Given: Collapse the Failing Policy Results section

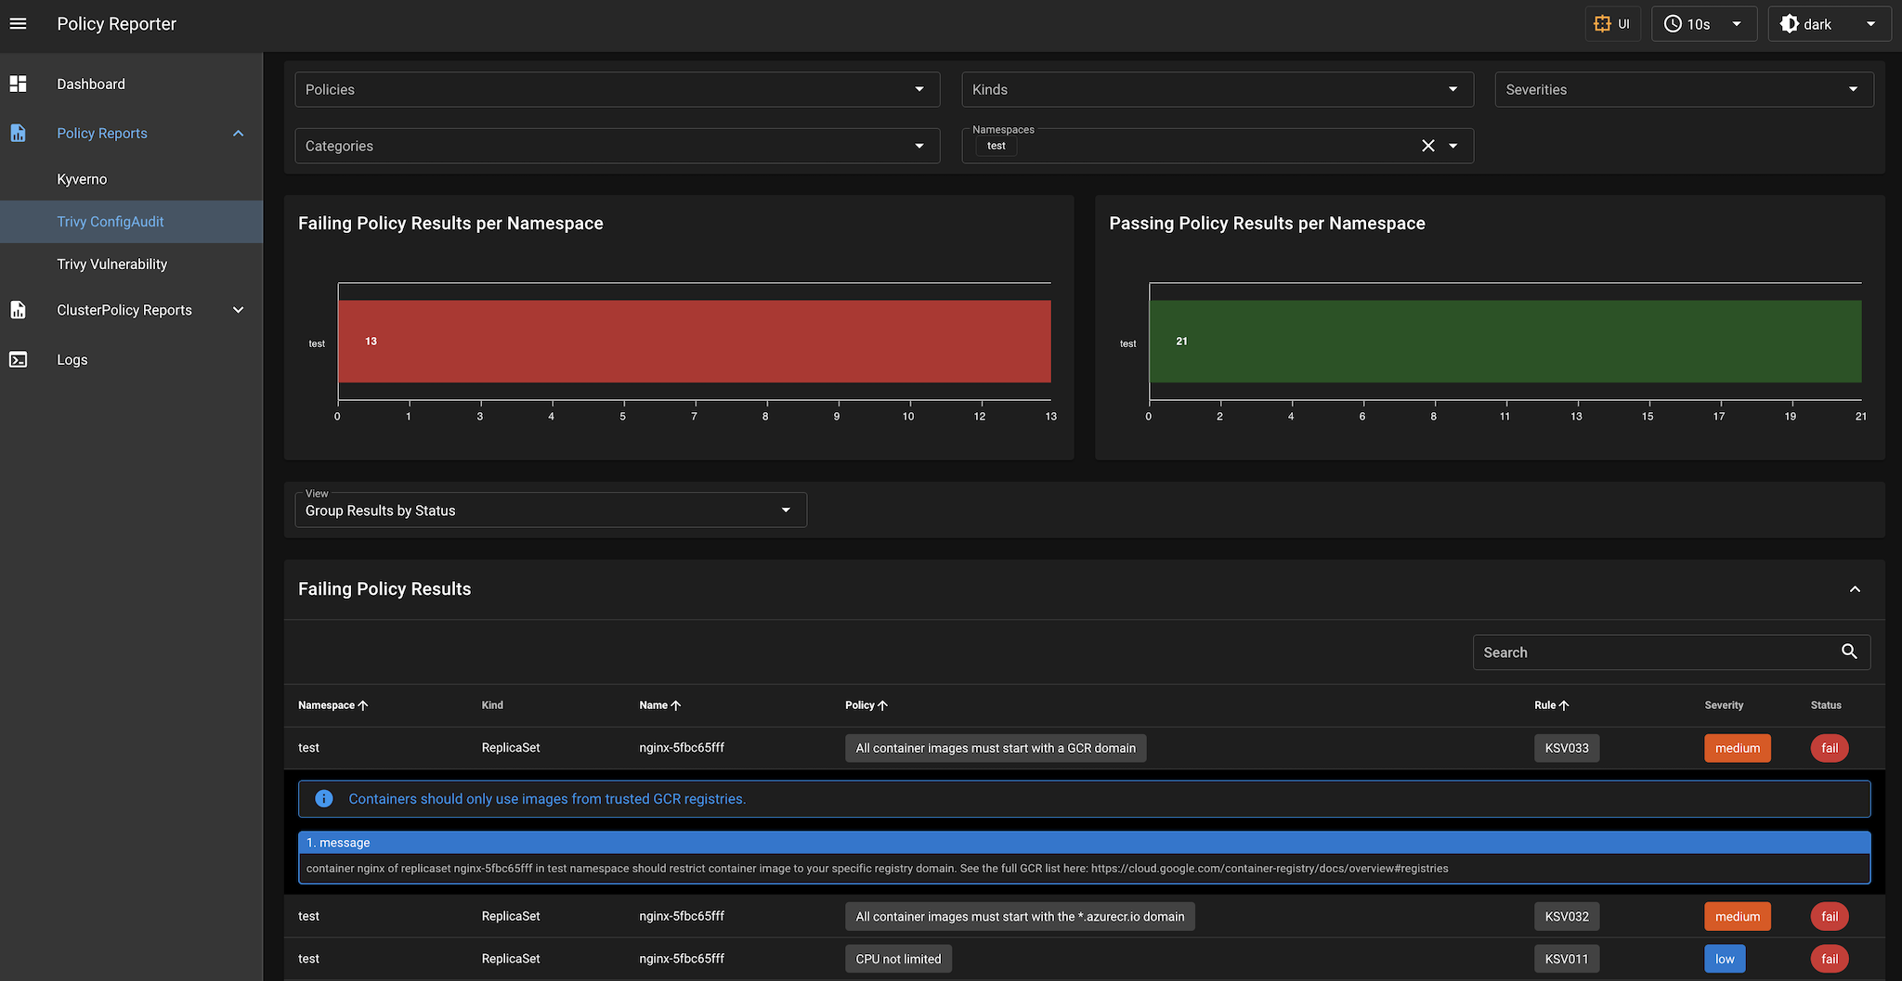Looking at the screenshot, I should pos(1855,589).
